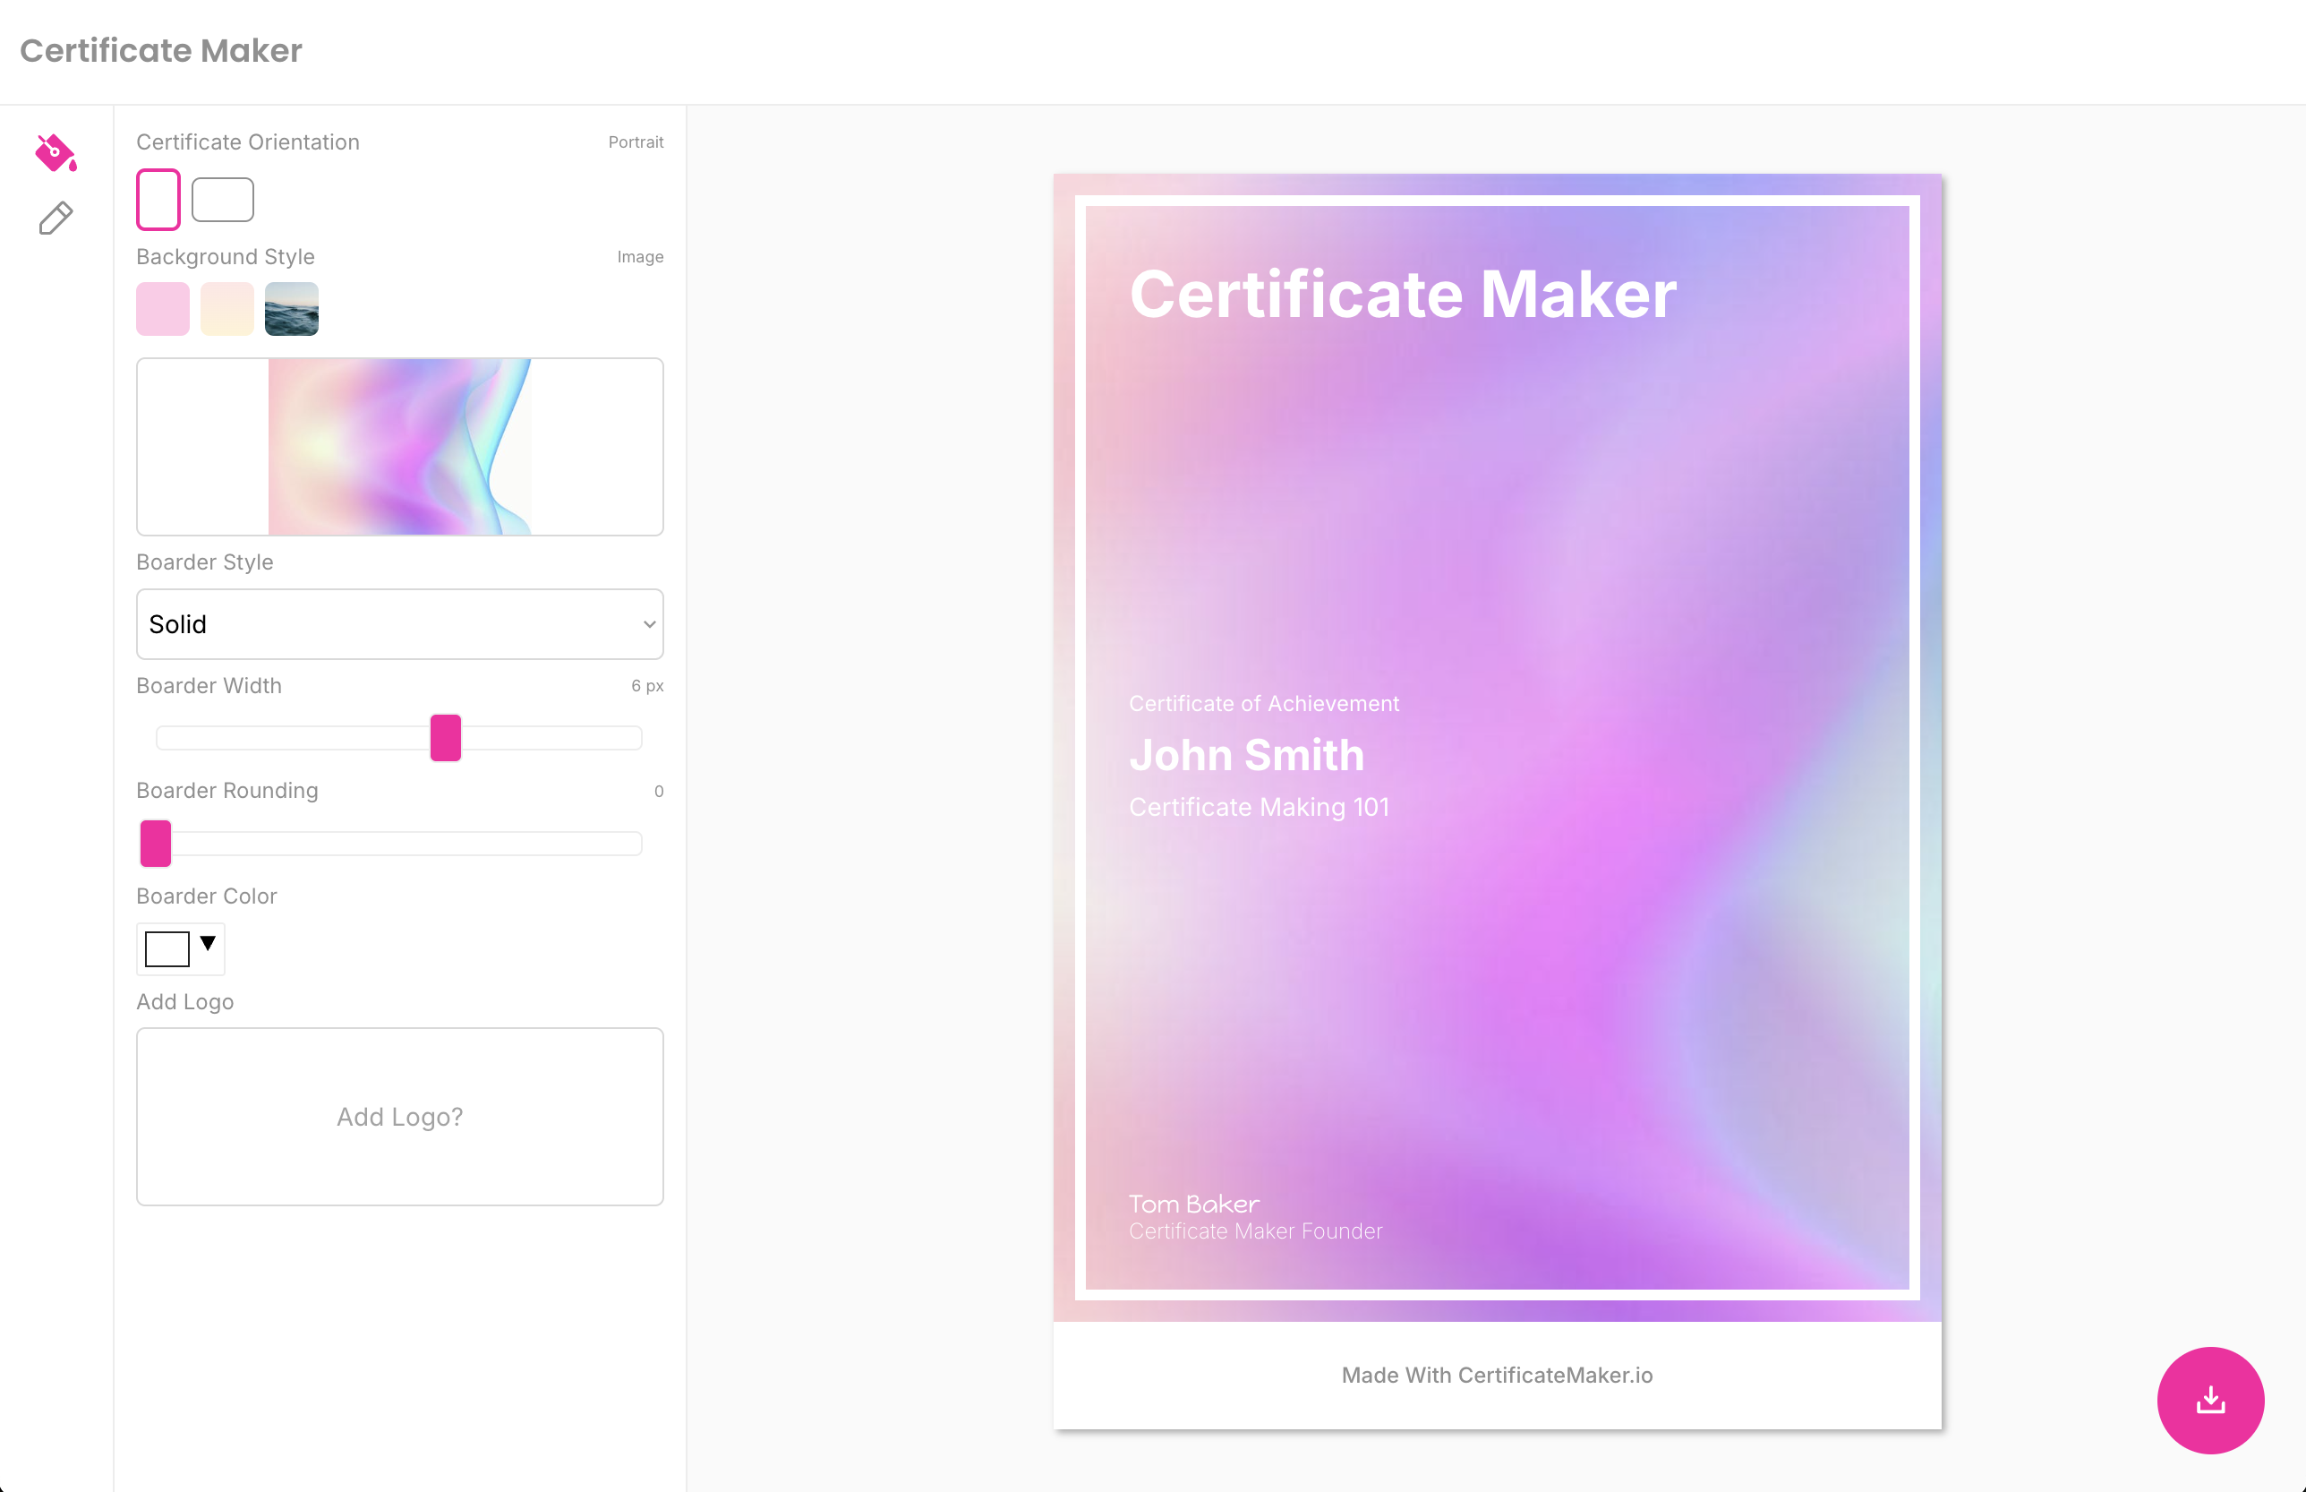
Task: Open the paint bucket design tab
Action: coord(56,153)
